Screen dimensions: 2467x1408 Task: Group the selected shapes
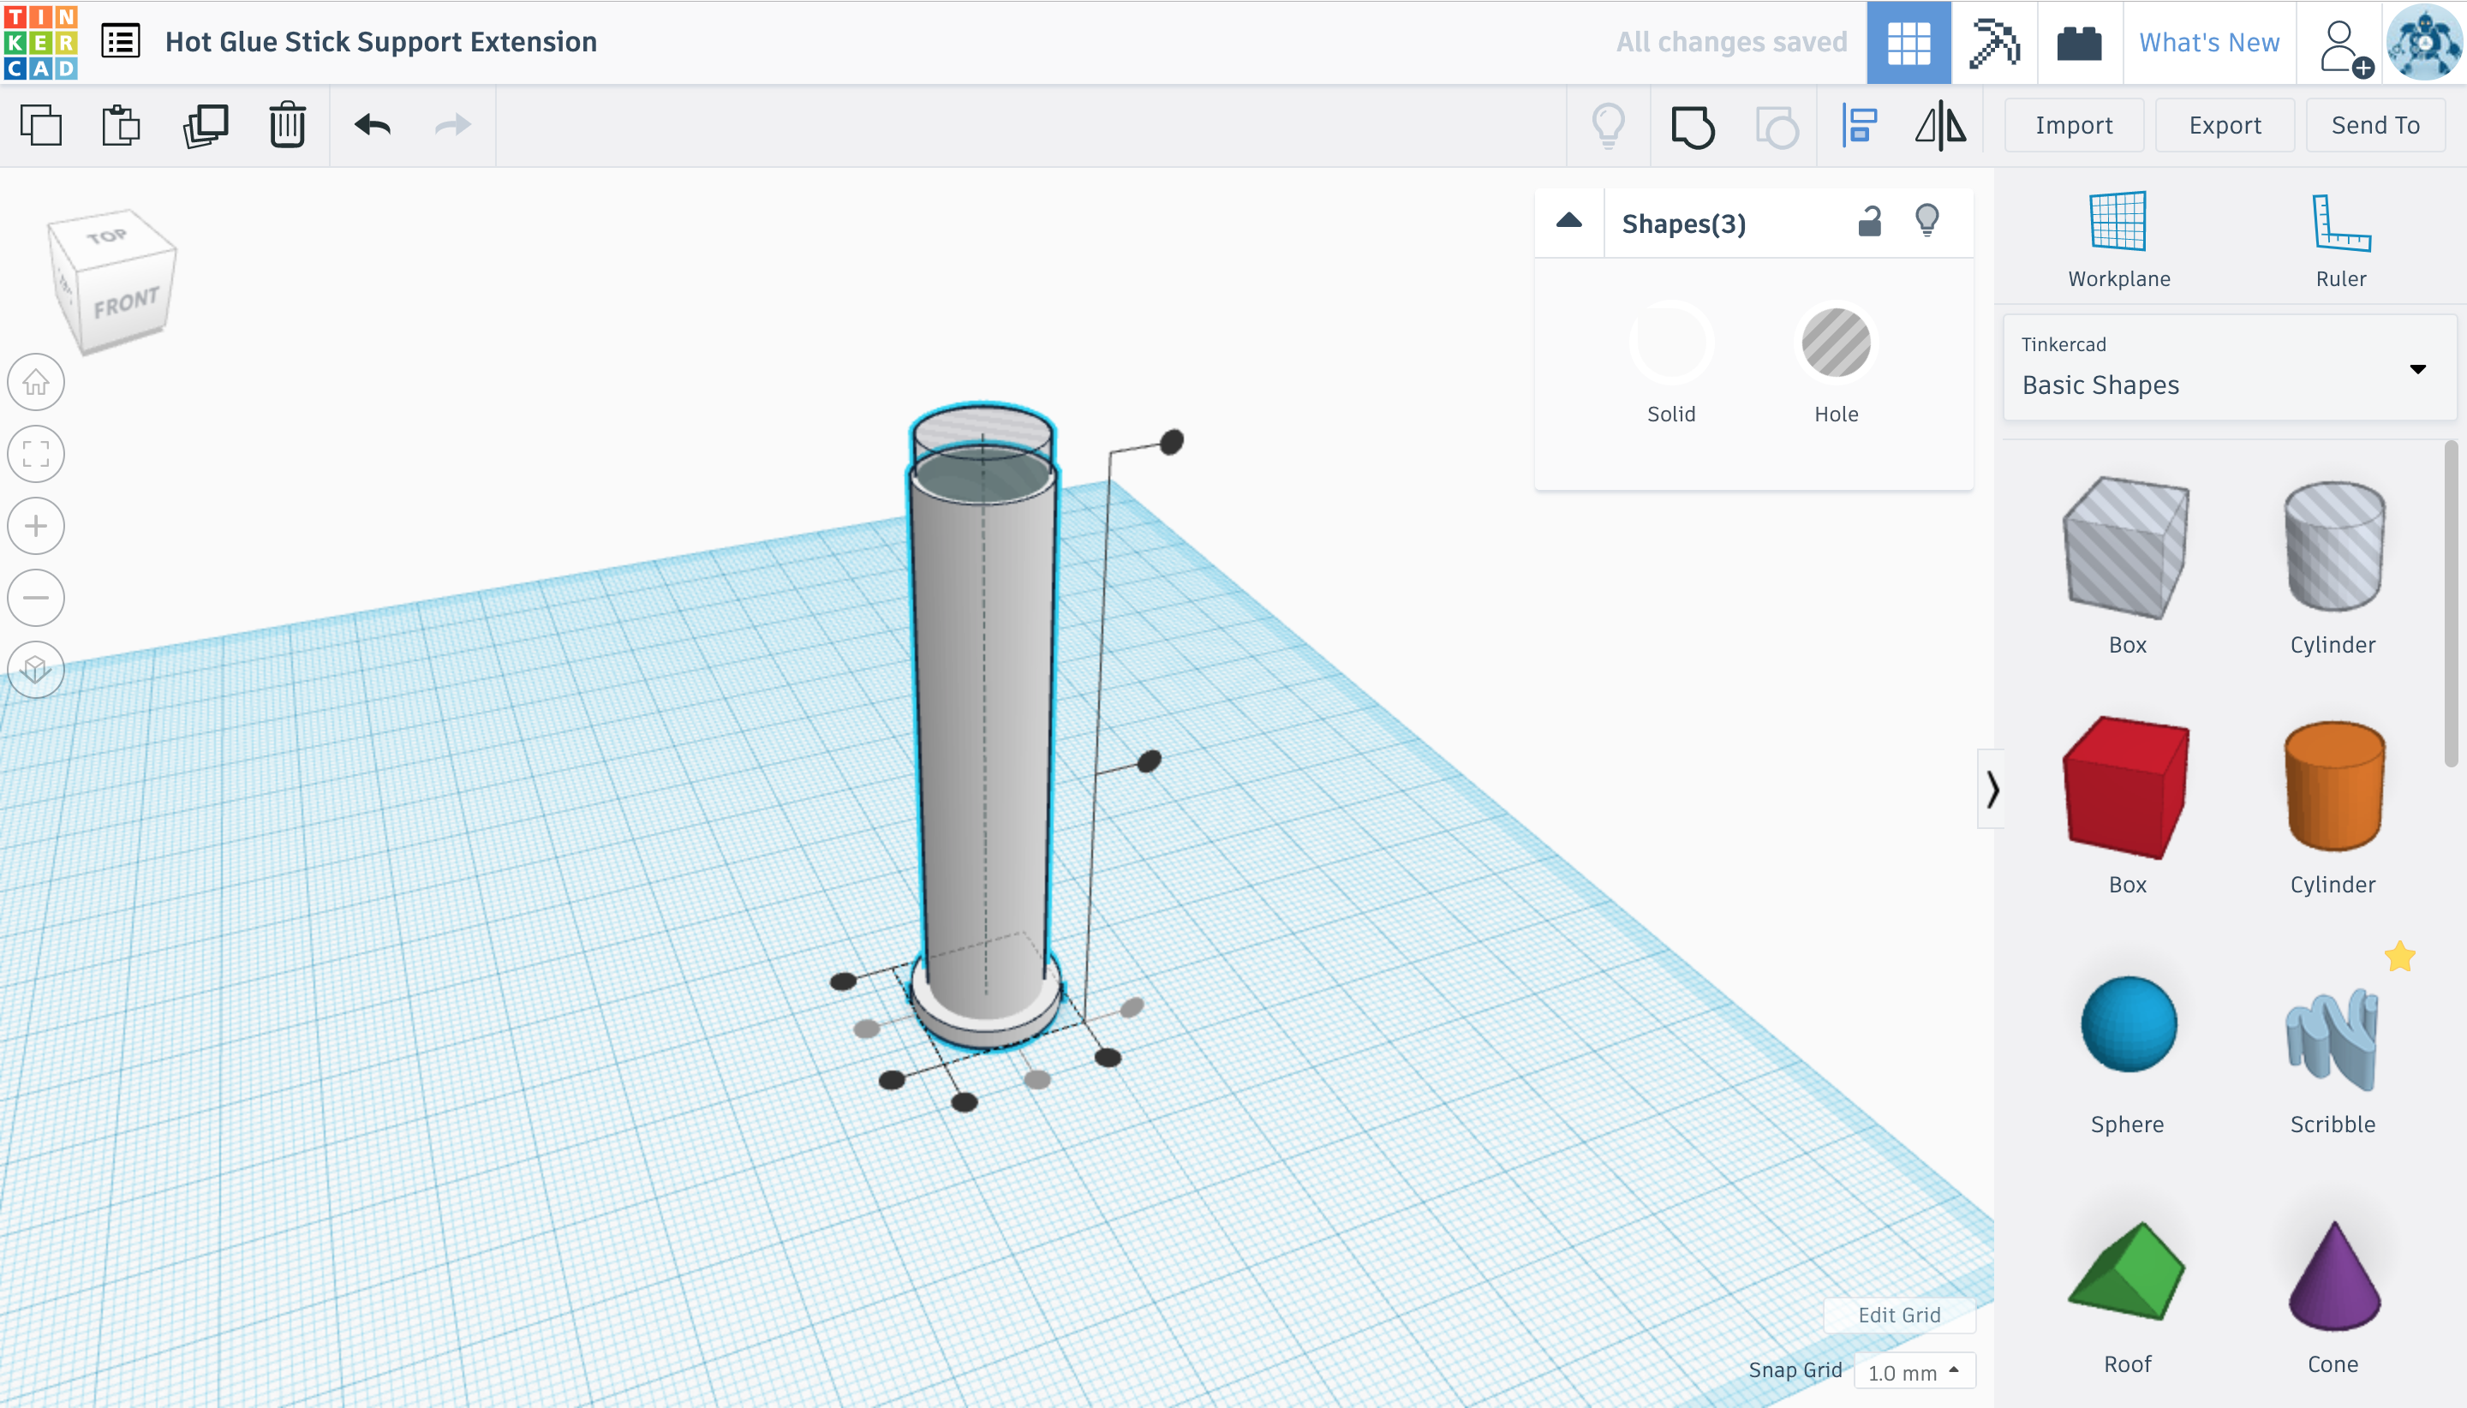(x=1693, y=127)
